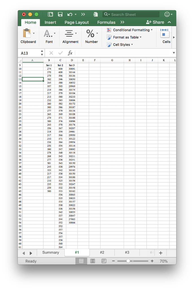This screenshot has height=290, width=194.
Task: Click the Alignment group icon
Action: [69, 33]
